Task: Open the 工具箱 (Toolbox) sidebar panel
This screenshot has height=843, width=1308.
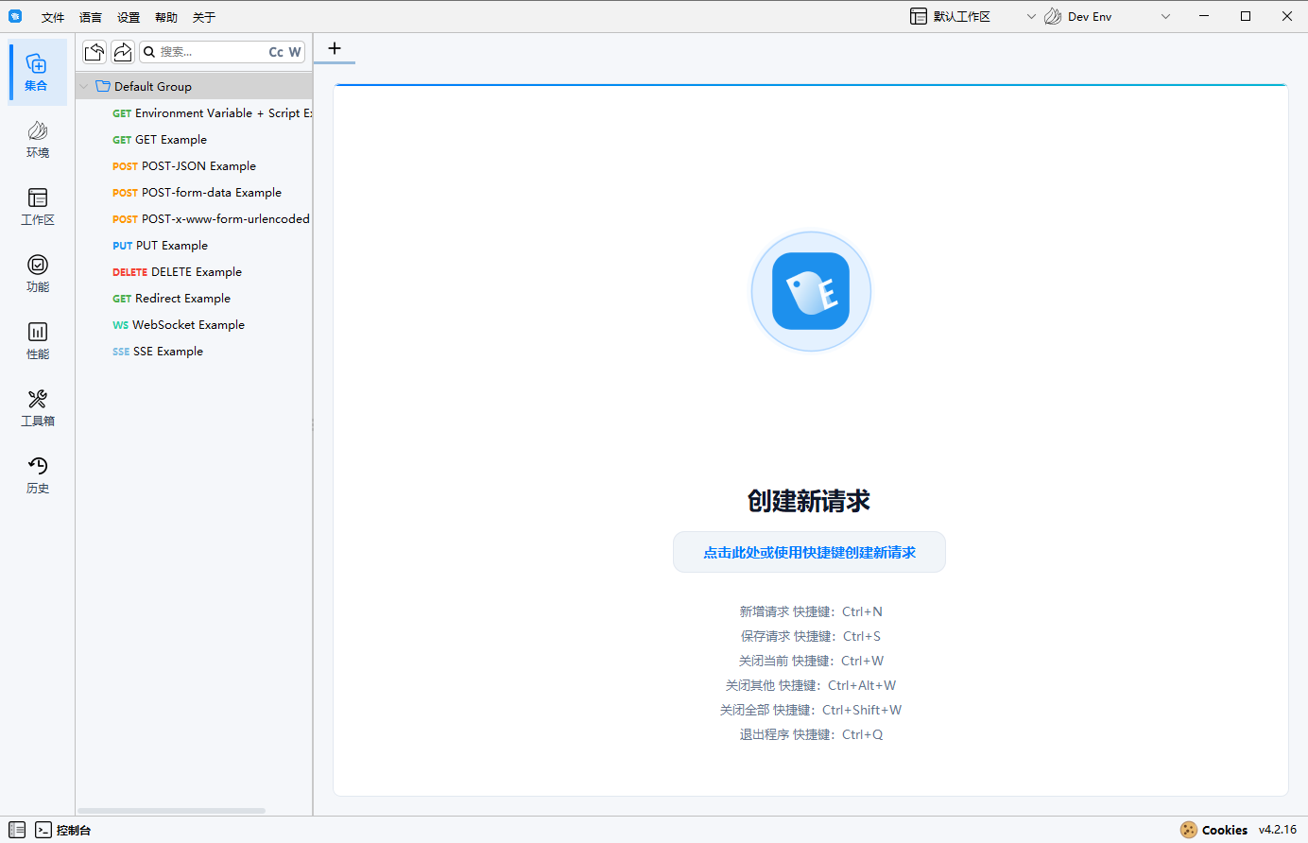Action: click(38, 407)
